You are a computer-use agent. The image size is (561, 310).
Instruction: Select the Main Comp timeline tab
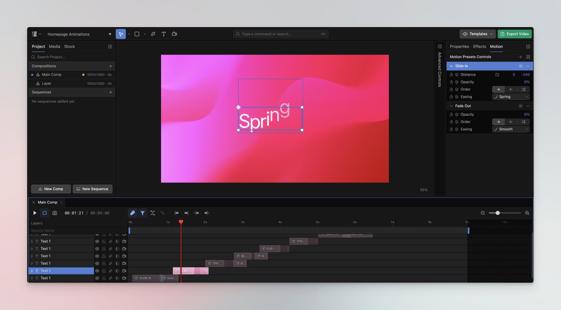48,202
